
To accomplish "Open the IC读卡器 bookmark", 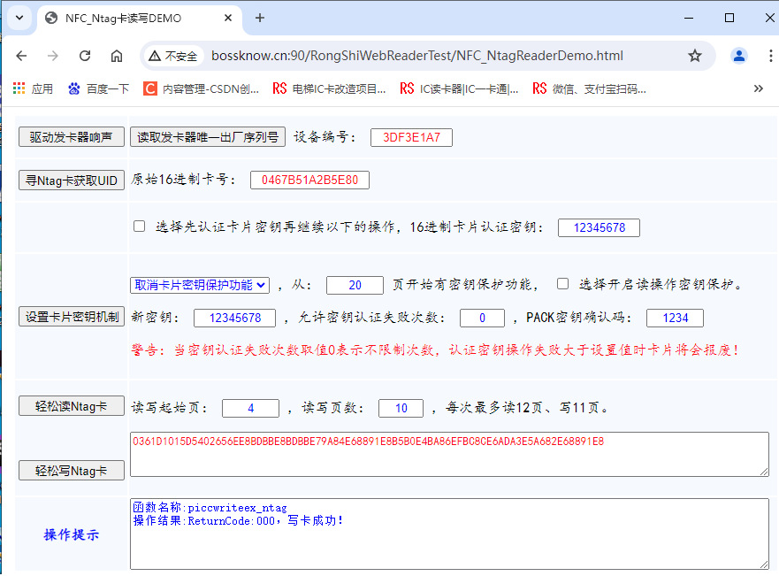I will click(x=460, y=89).
